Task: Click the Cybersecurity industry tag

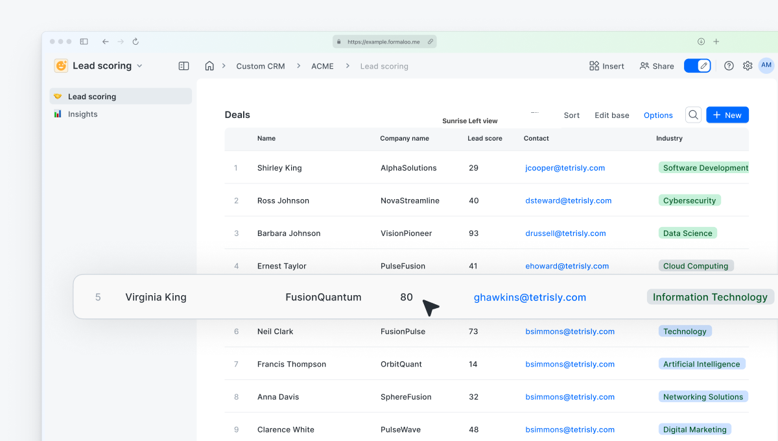Action: [689, 200]
